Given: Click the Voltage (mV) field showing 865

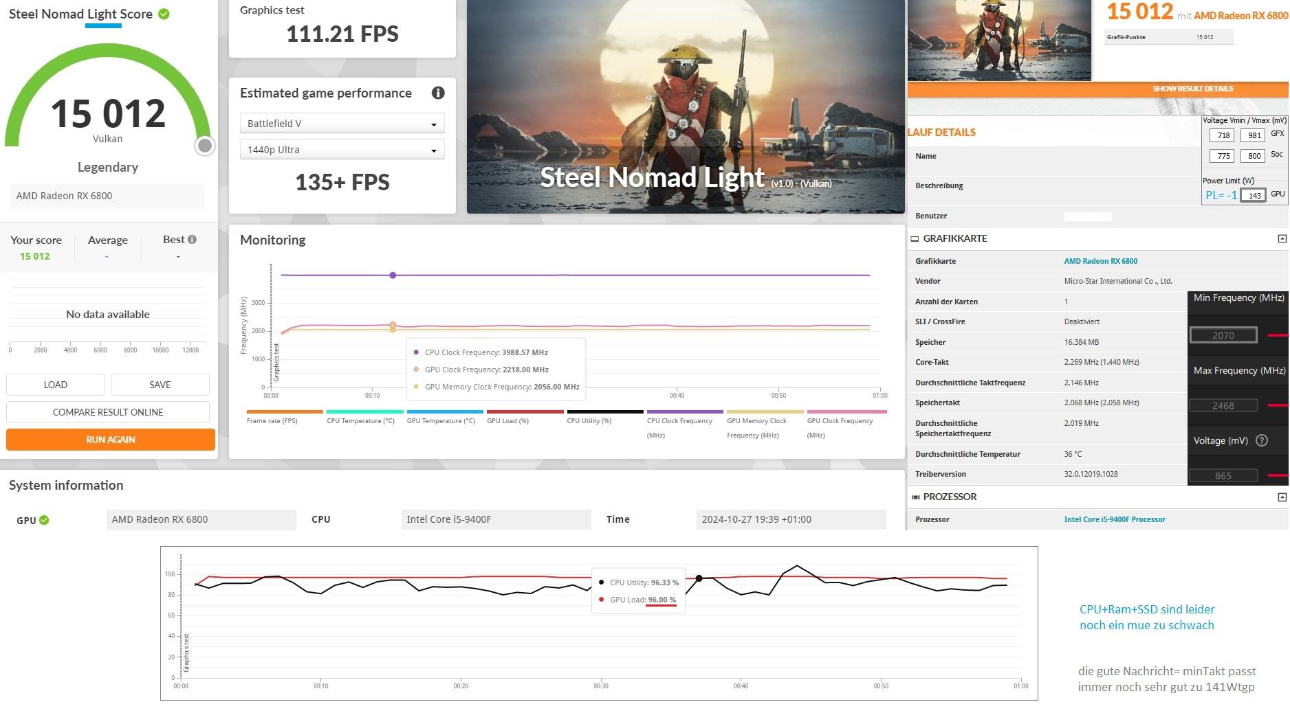Looking at the screenshot, I should click(x=1223, y=475).
